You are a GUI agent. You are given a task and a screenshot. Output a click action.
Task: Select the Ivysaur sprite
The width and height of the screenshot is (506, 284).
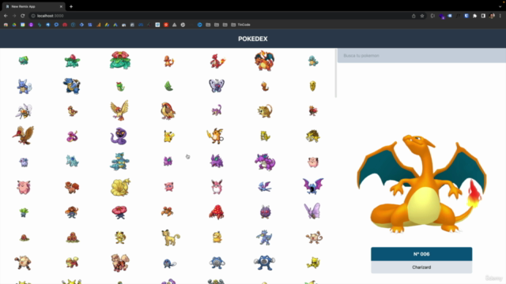pyautogui.click(x=72, y=61)
